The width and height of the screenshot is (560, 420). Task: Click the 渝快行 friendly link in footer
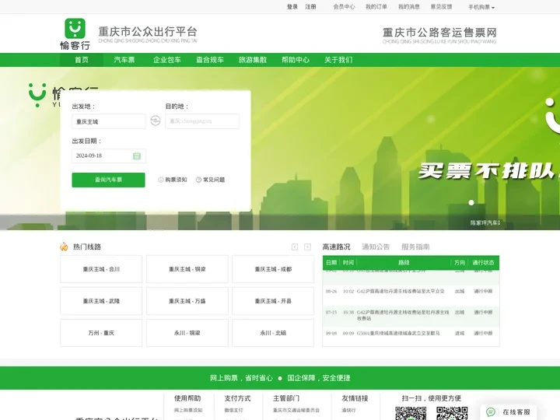[348, 411]
